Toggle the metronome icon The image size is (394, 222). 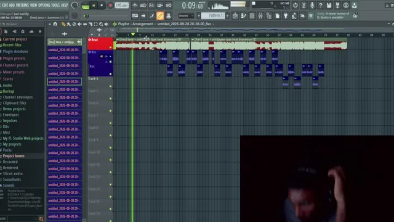(135, 6)
